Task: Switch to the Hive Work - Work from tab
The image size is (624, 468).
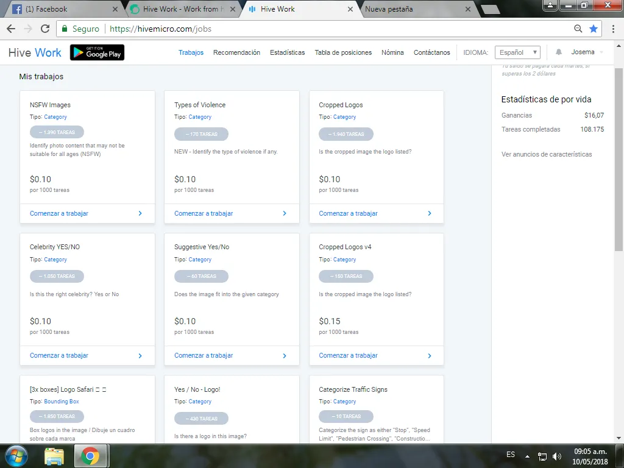Action: click(x=183, y=9)
